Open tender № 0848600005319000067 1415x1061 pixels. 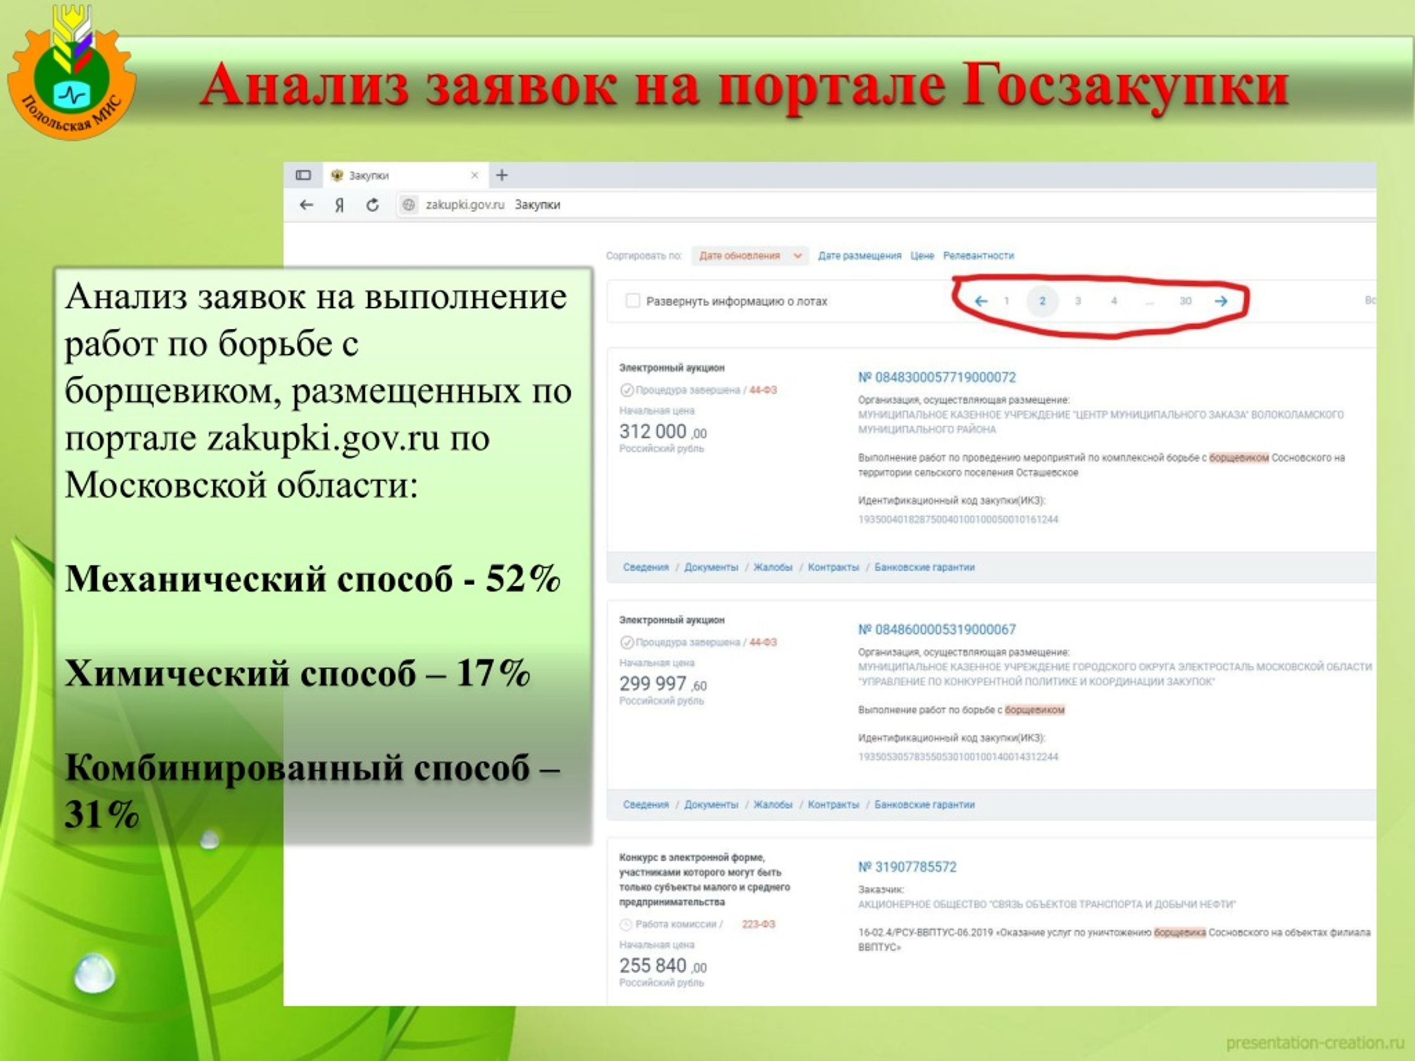pyautogui.click(x=936, y=629)
